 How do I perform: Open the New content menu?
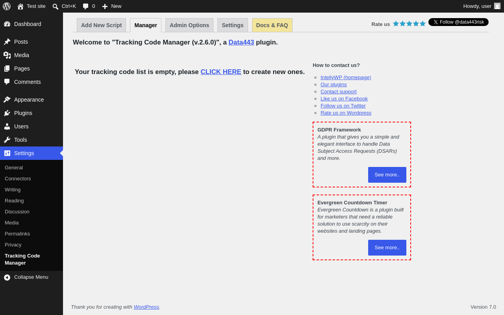point(111,6)
